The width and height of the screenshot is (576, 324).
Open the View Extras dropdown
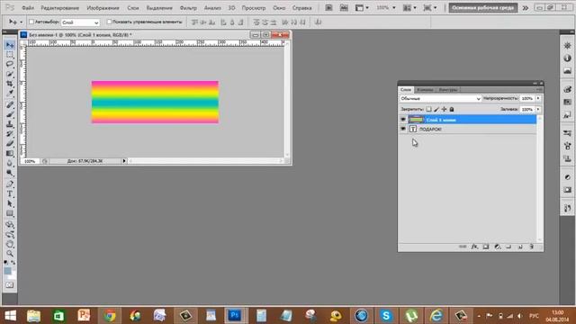click(362, 8)
